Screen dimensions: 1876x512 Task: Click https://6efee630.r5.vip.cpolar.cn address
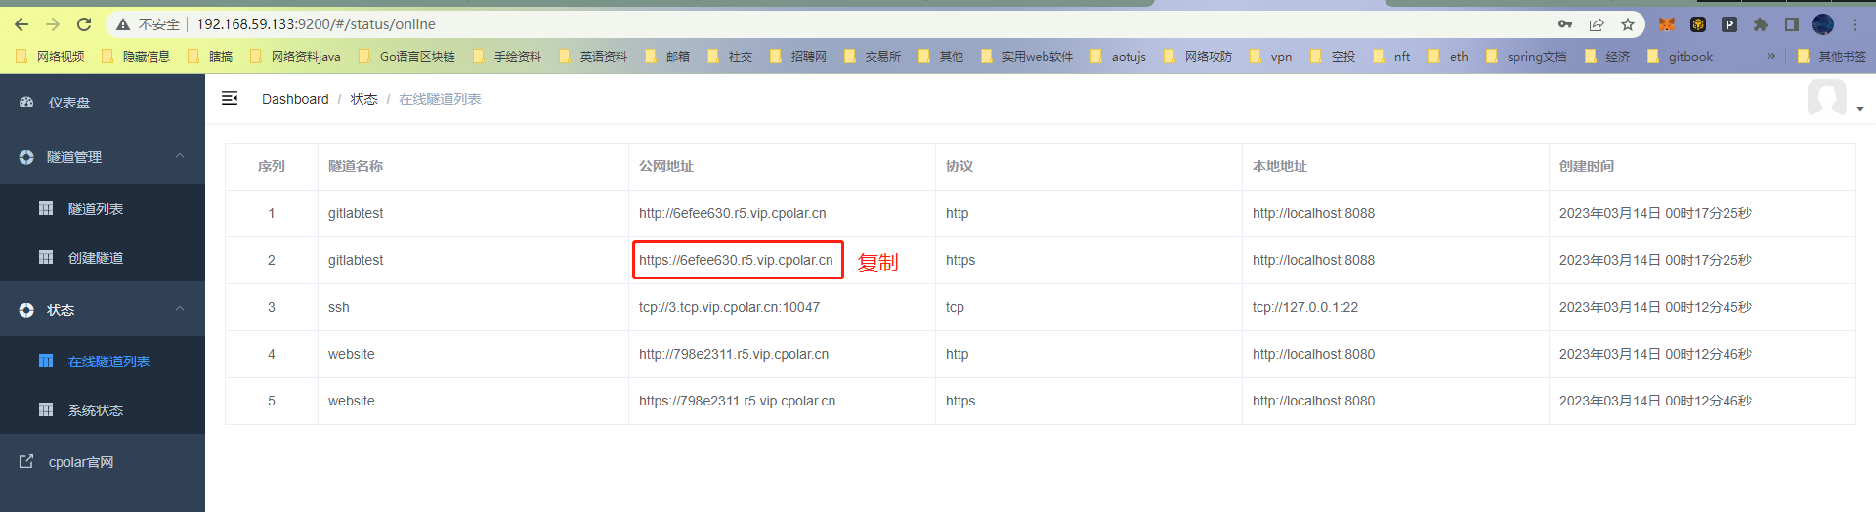point(736,260)
